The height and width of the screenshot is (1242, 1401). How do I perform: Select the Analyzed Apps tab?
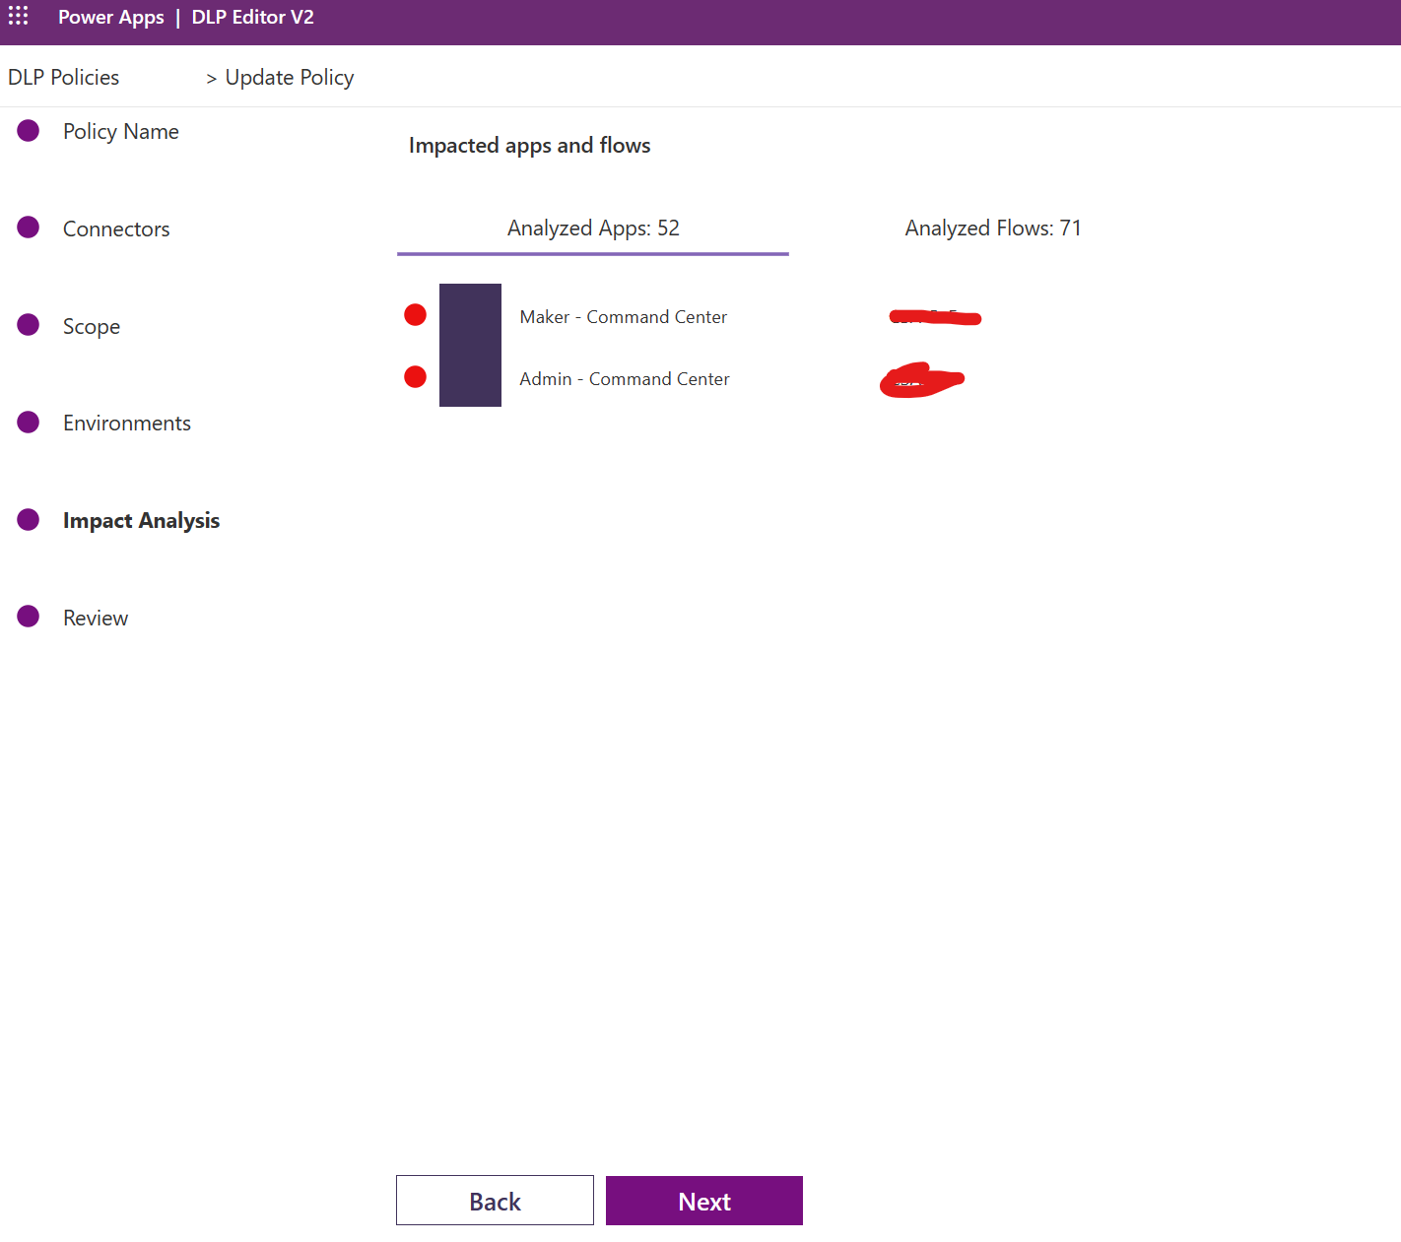pos(592,228)
